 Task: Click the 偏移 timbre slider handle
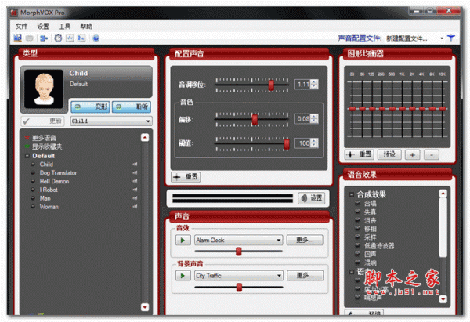click(x=255, y=119)
